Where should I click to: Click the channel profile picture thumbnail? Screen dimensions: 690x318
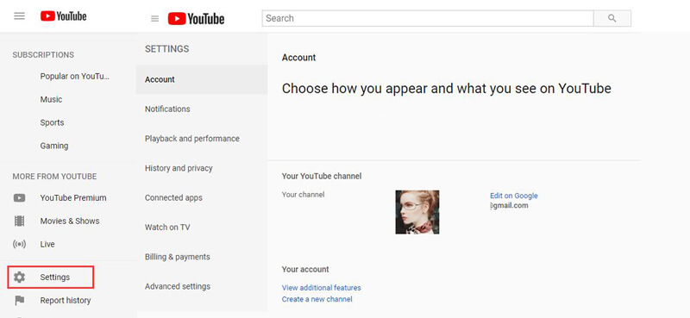[417, 212]
